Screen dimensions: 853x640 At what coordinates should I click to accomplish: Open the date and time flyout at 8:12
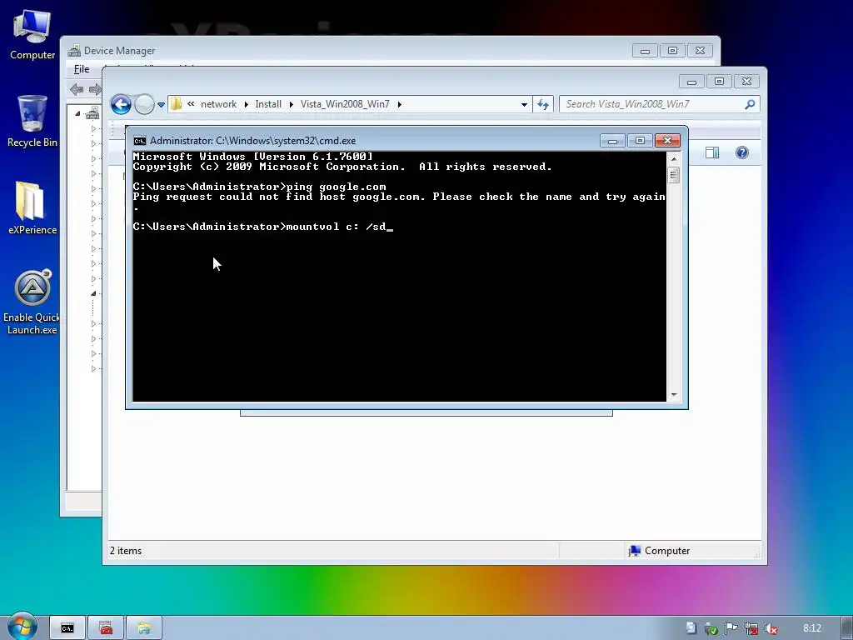(x=811, y=628)
